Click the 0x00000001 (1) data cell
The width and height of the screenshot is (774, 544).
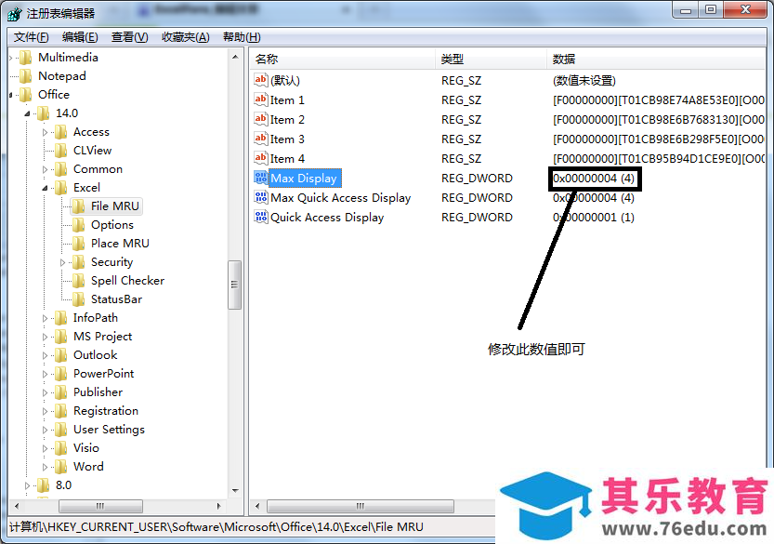point(594,218)
